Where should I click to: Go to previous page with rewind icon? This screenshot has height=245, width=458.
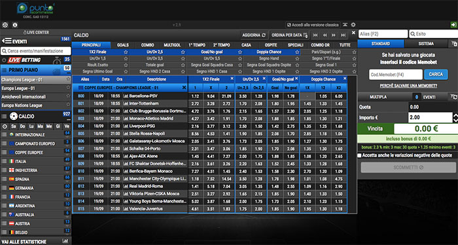click(325, 35)
